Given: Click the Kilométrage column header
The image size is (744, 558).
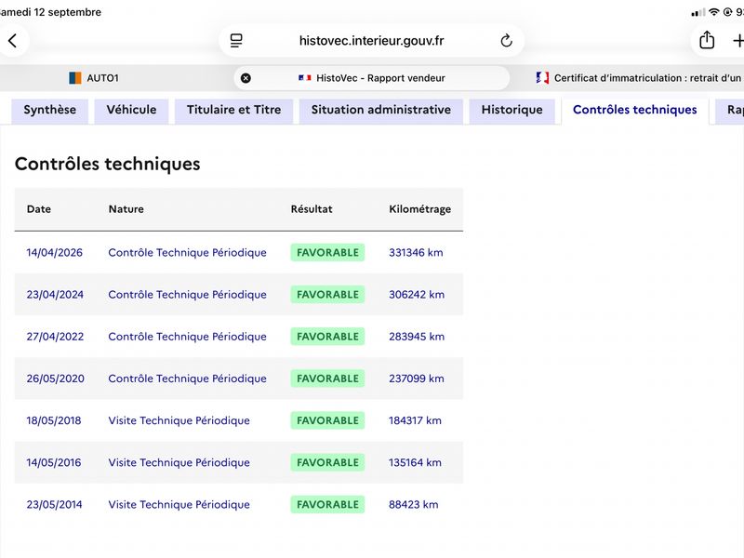Looking at the screenshot, I should 420,209.
